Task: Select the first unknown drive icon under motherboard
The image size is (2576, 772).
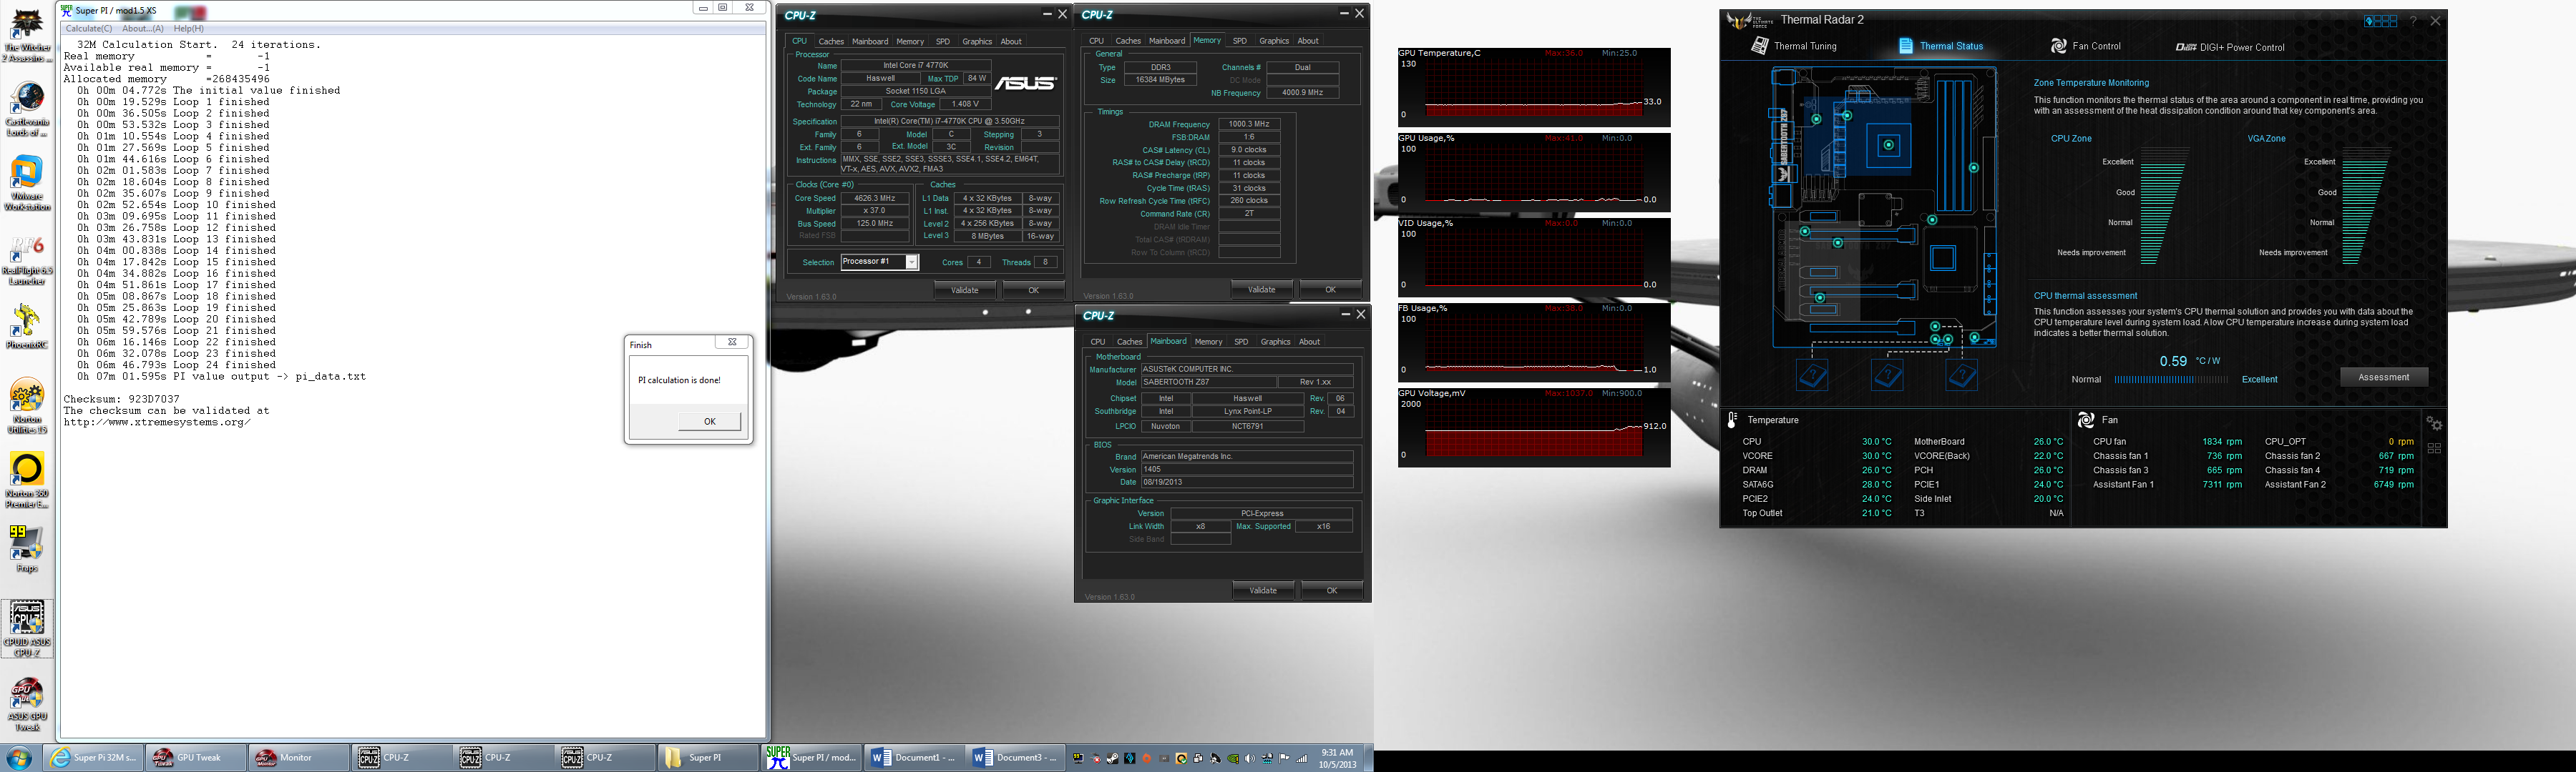Action: [x=1812, y=375]
